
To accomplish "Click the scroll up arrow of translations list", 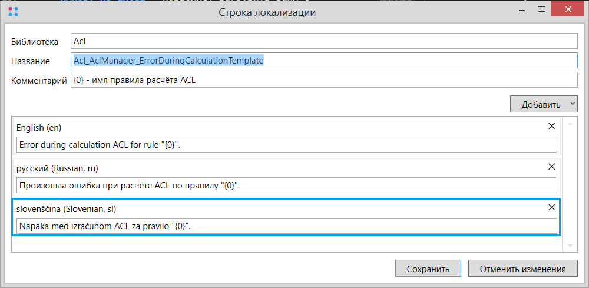I will pos(570,123).
